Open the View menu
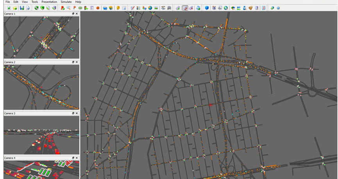The height and width of the screenshot is (179, 338). [25, 2]
